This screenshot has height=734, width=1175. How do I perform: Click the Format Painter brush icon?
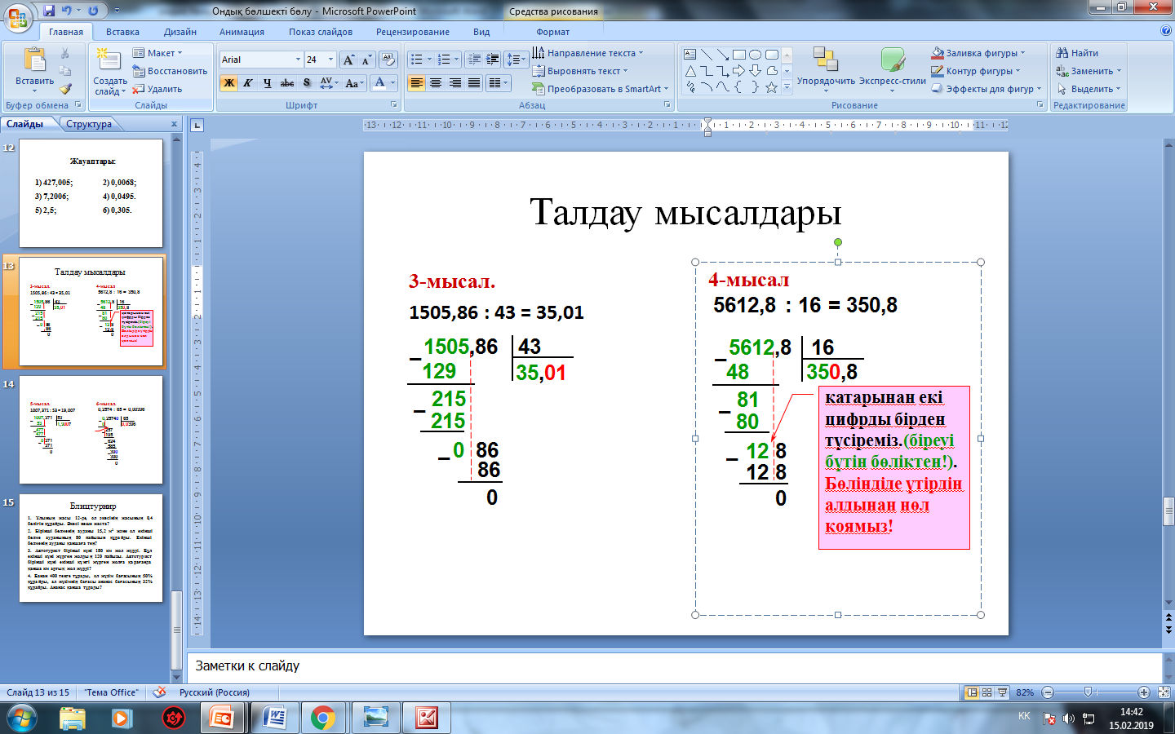65,88
